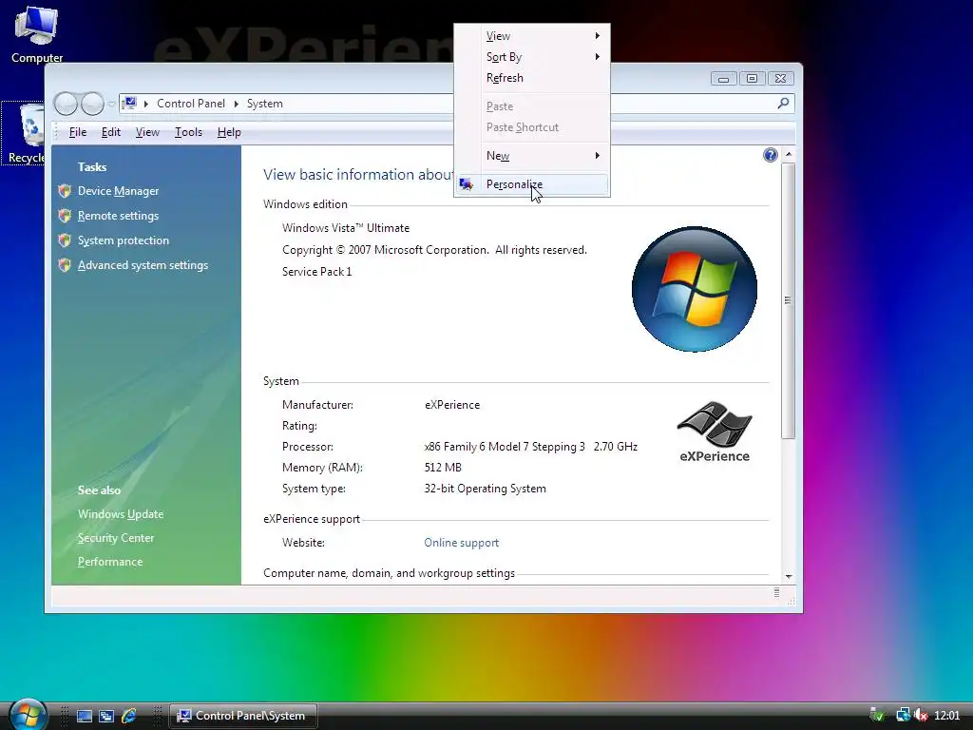Click the search magnifier icon
The width and height of the screenshot is (973, 730).
pyautogui.click(x=783, y=103)
